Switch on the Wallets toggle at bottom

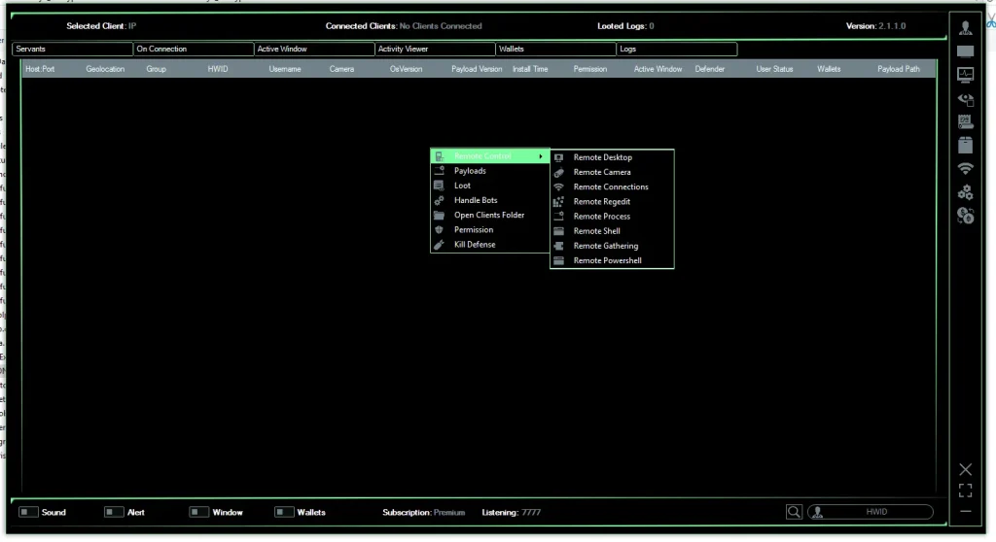[284, 512]
